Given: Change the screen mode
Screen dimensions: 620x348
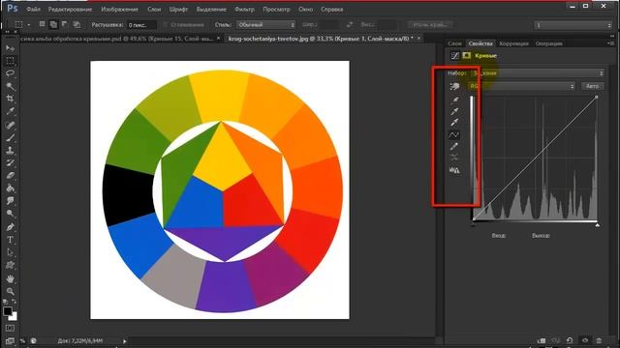Looking at the screenshot, I should click(11, 340).
